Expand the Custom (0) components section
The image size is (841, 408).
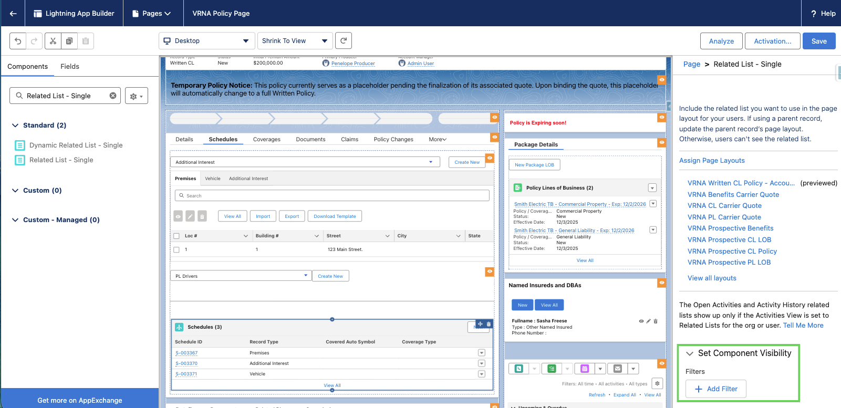(15, 191)
